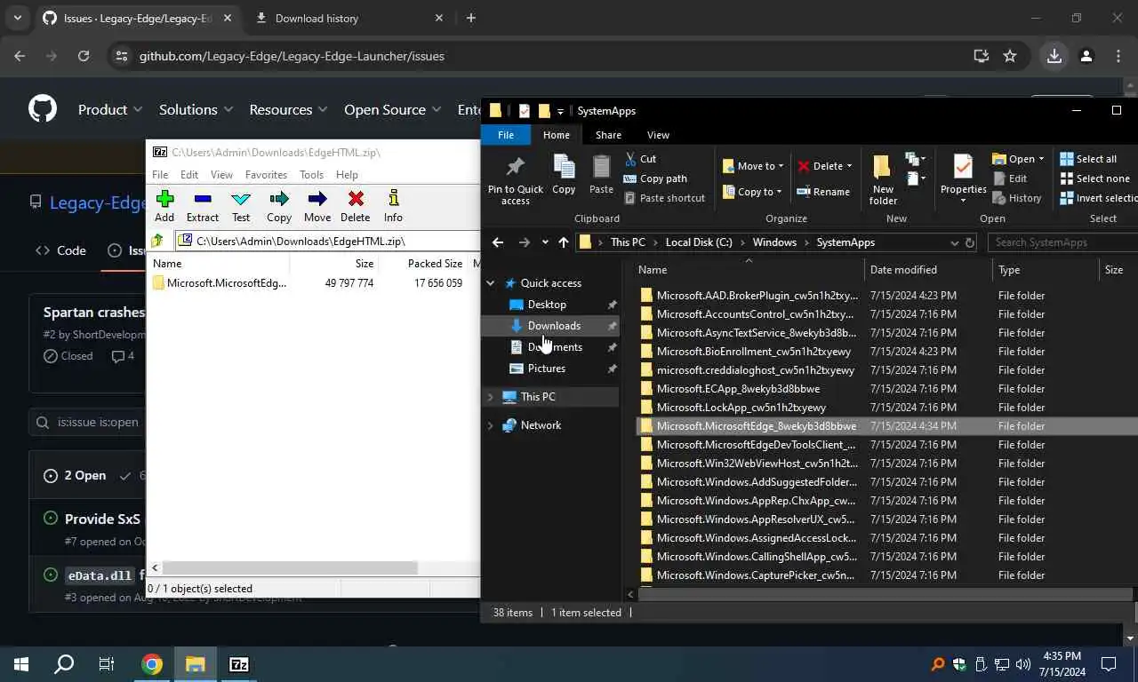Screen dimensions: 1138x682
Task: Go up one folder in 7-Zip
Action: click(x=157, y=241)
